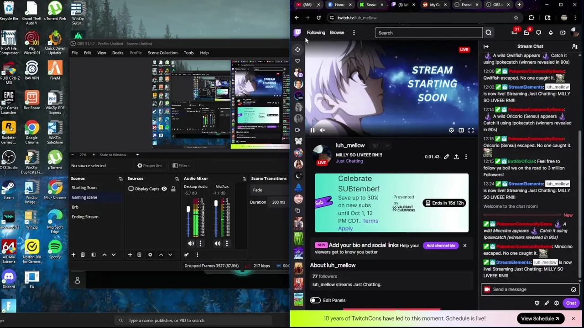Open Twitch top nav more options menu
Screen dimensions: 584x328
click(354, 33)
